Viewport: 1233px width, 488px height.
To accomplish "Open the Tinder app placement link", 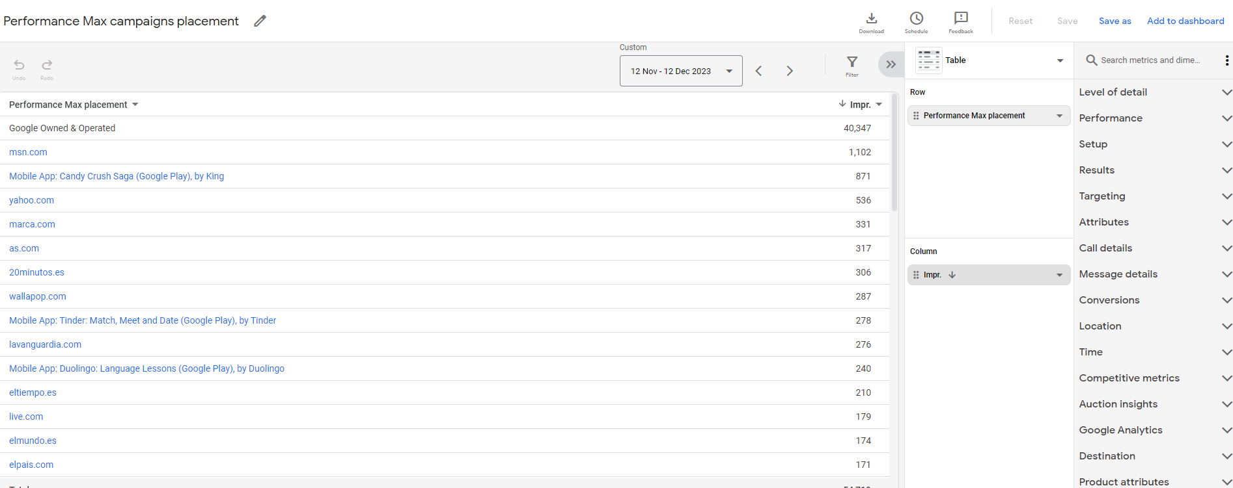I will [x=143, y=320].
